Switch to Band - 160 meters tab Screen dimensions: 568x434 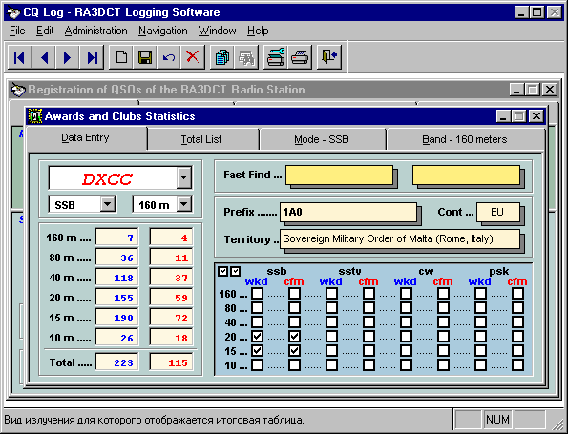465,139
